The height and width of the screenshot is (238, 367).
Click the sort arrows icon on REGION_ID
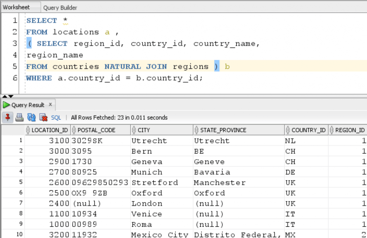tap(332, 130)
